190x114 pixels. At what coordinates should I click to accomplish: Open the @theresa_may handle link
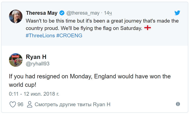(83, 13)
